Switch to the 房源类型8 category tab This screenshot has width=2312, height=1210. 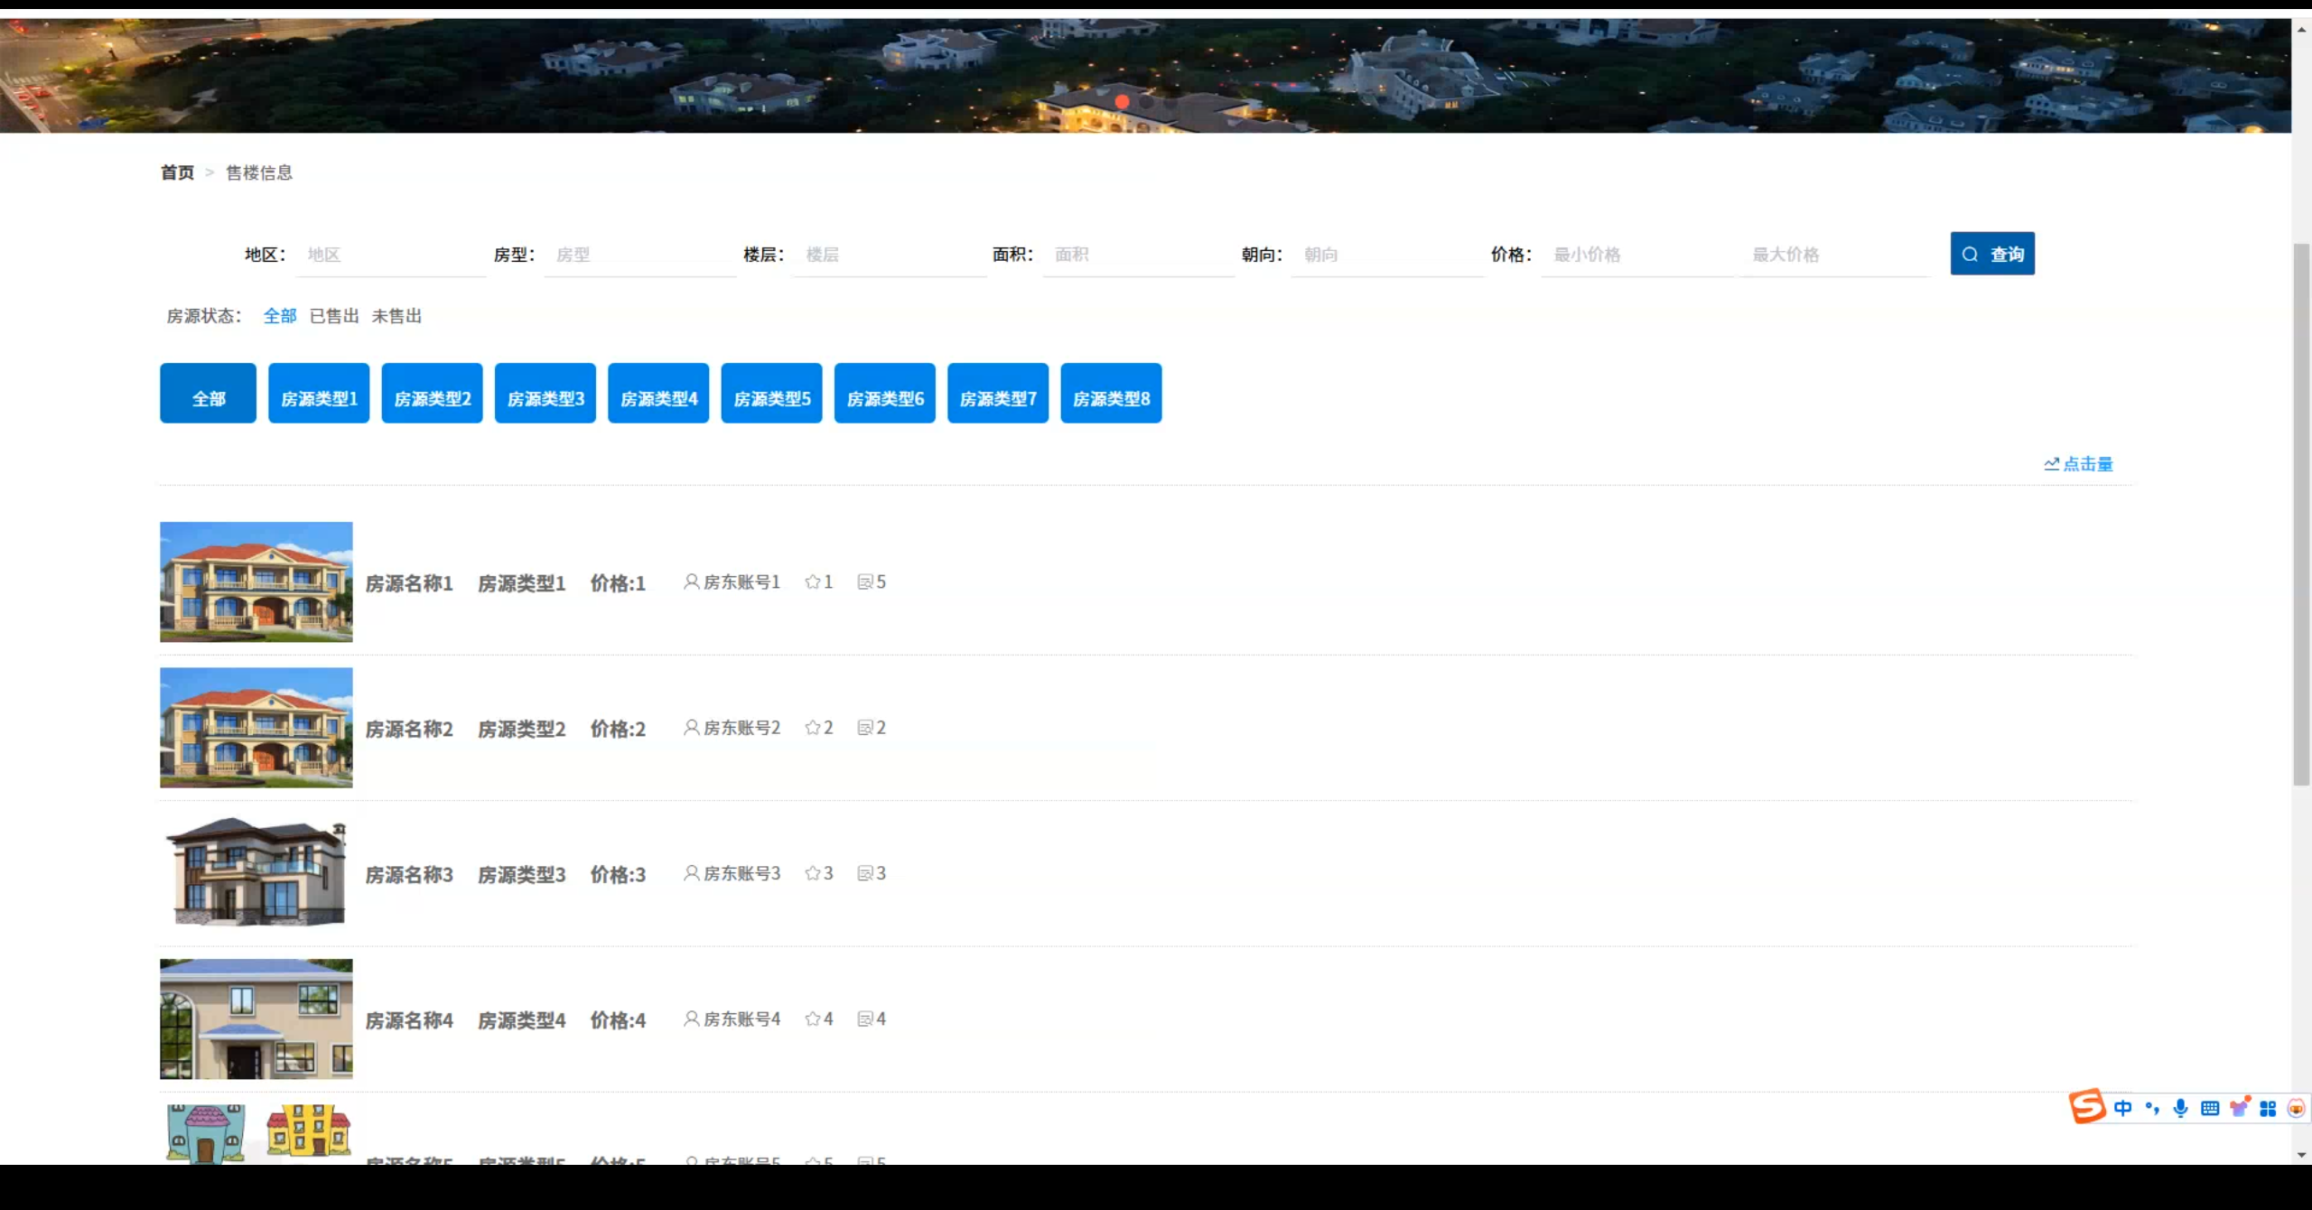pyautogui.click(x=1111, y=394)
